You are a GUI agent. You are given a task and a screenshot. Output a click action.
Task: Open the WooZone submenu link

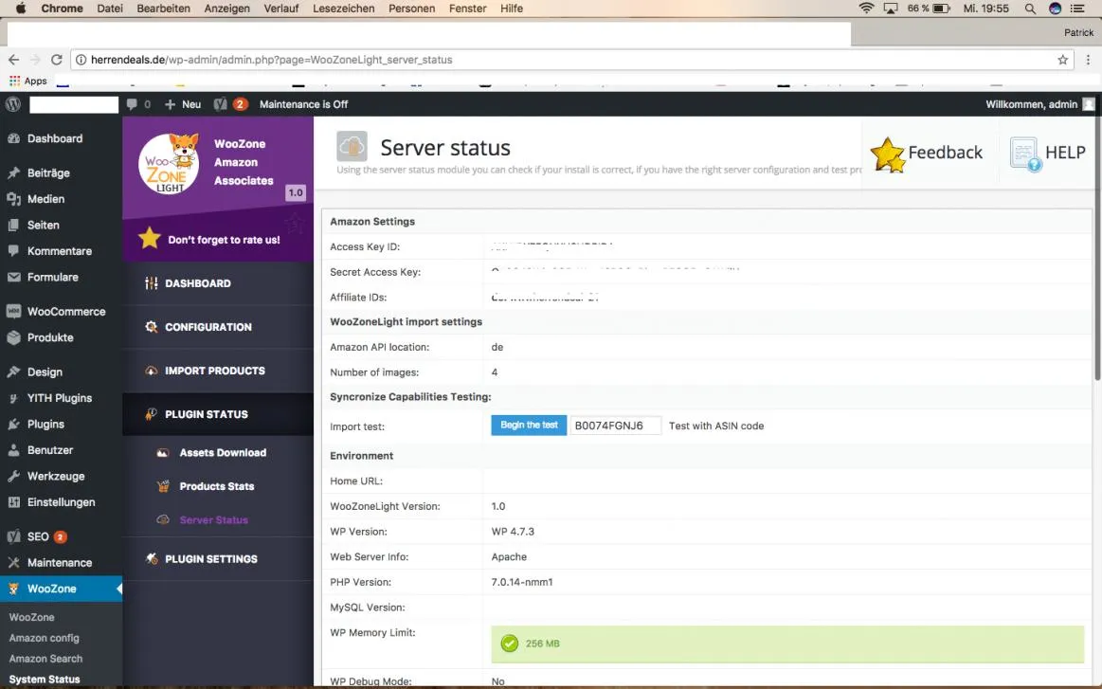[31, 617]
